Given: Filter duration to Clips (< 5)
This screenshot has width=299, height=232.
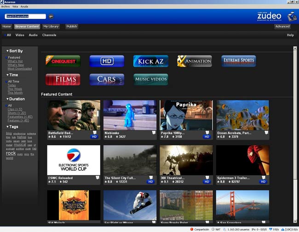Looking at the screenshot, I should click(x=15, y=109).
